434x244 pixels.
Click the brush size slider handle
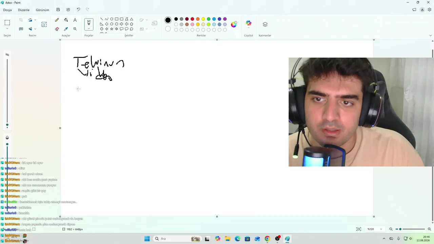[x=7, y=125]
